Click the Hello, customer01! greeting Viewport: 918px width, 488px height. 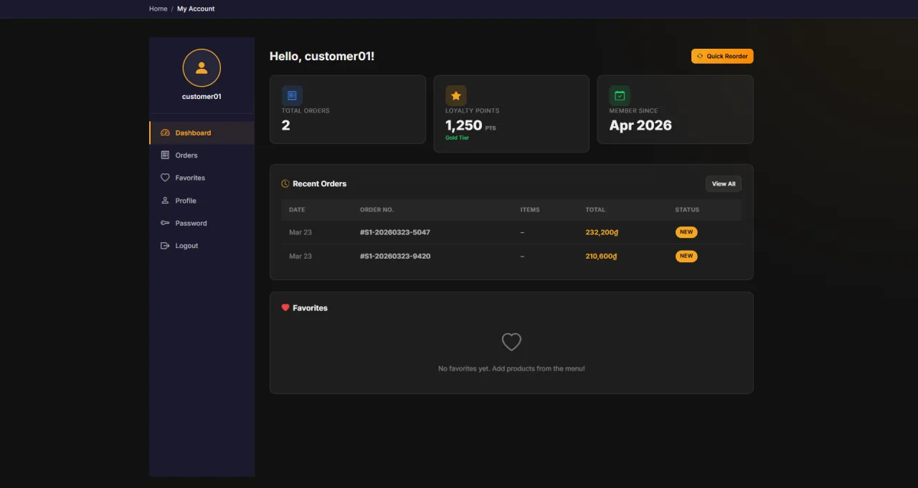point(322,56)
